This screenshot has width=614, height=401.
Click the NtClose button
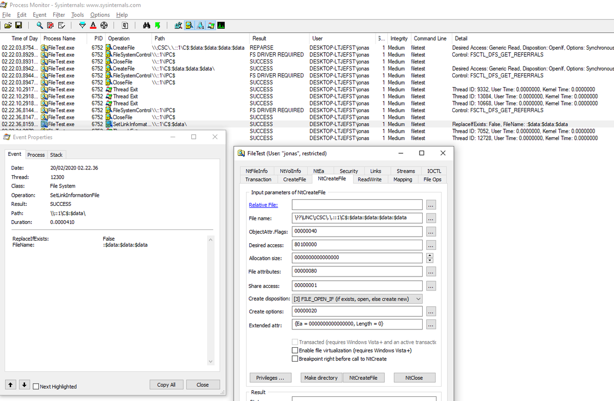tap(414, 377)
